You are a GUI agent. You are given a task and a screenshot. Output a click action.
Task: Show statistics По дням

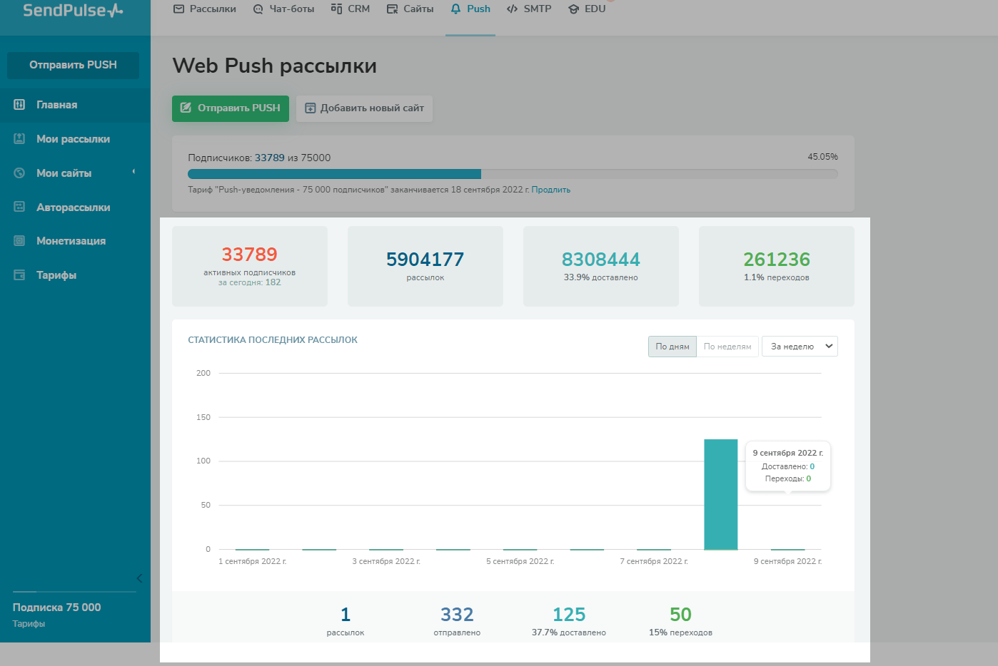(x=672, y=347)
